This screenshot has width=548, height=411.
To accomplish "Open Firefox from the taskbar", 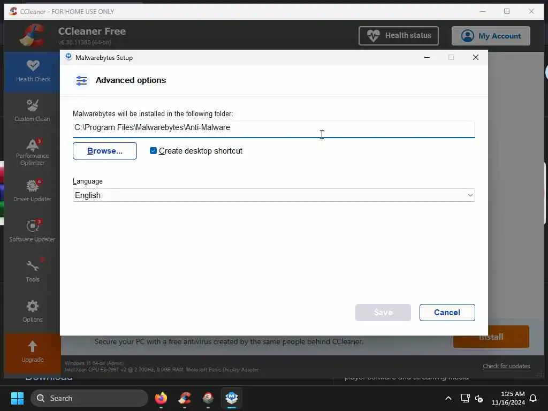I will [x=161, y=398].
